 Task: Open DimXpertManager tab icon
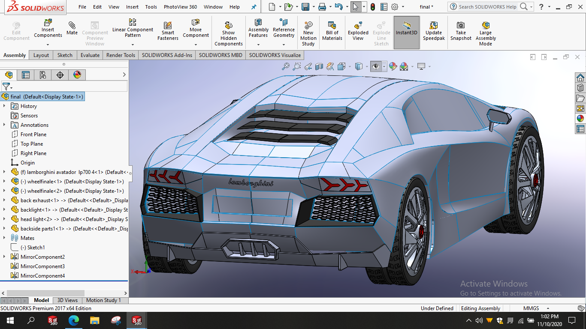60,75
